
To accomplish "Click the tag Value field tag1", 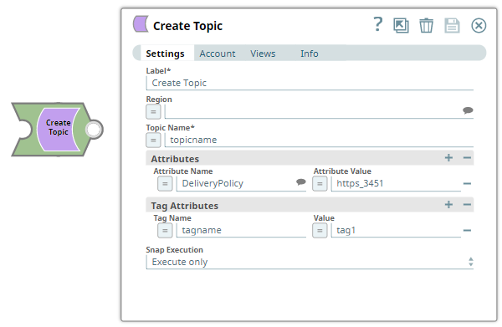I will 396,230.
